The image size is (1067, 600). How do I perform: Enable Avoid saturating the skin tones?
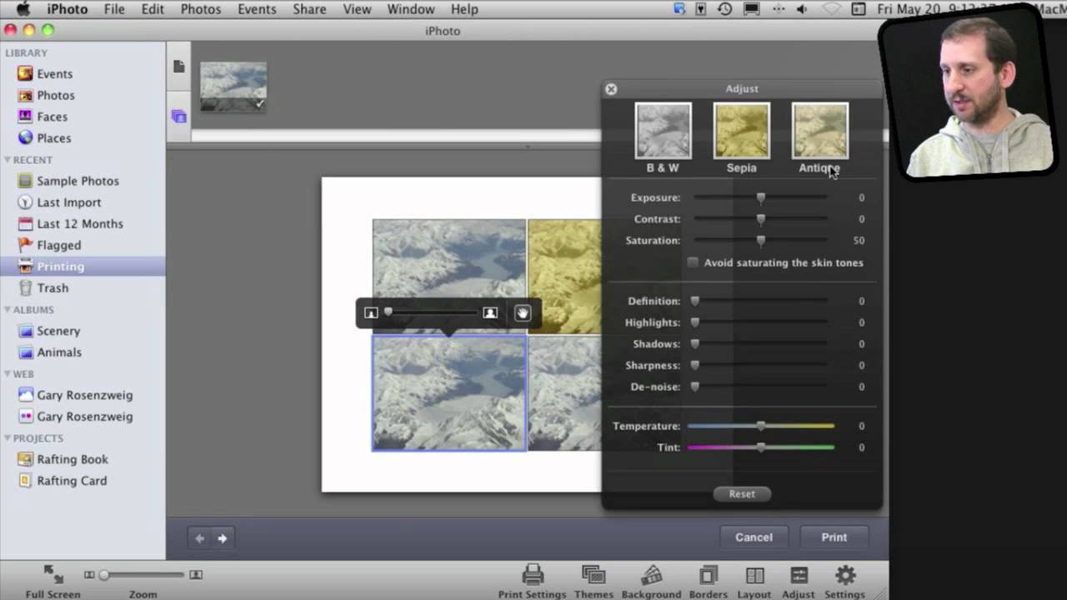point(693,262)
